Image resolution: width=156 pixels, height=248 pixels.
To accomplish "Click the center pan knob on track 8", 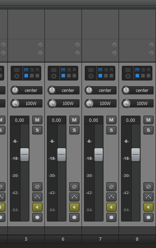I will click(x=126, y=90).
